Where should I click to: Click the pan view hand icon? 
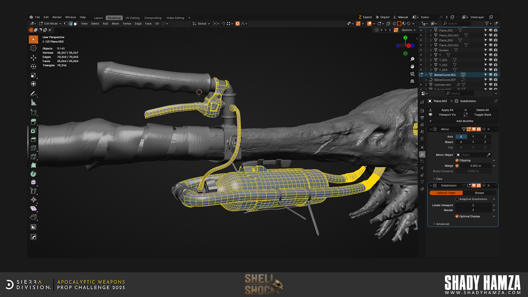(412, 67)
